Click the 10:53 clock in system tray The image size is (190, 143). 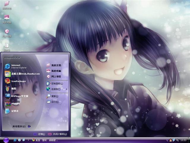tap(183, 140)
